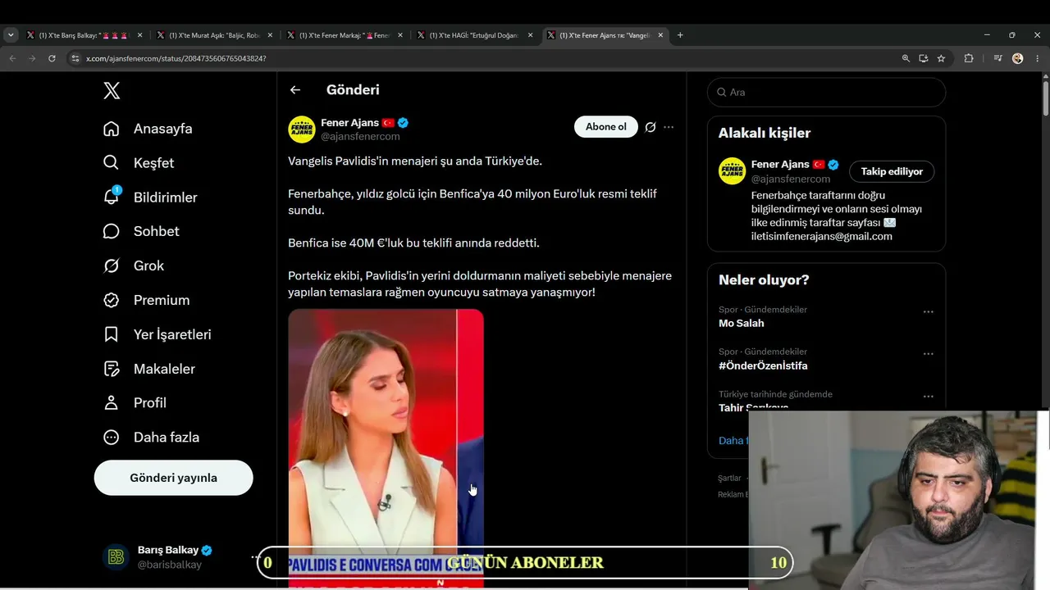Close the Fener Markaj tab
The height and width of the screenshot is (590, 1050).
click(x=400, y=35)
